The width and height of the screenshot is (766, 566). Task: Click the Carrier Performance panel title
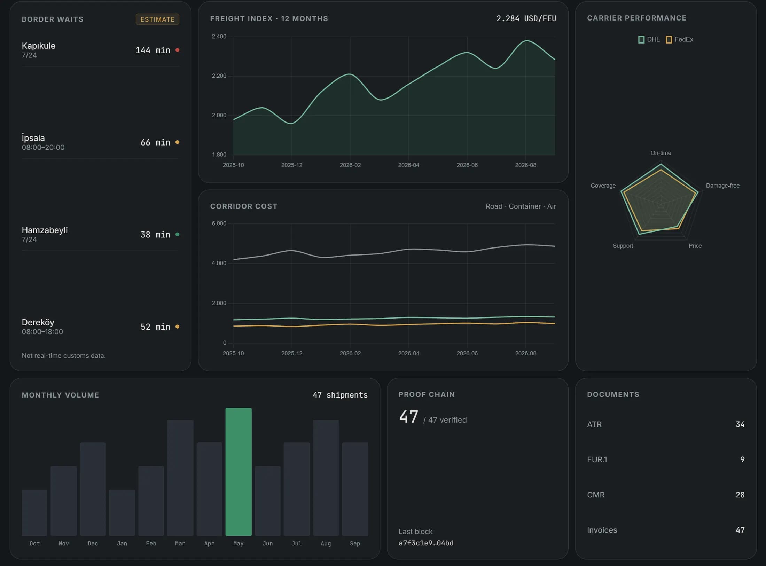(637, 18)
